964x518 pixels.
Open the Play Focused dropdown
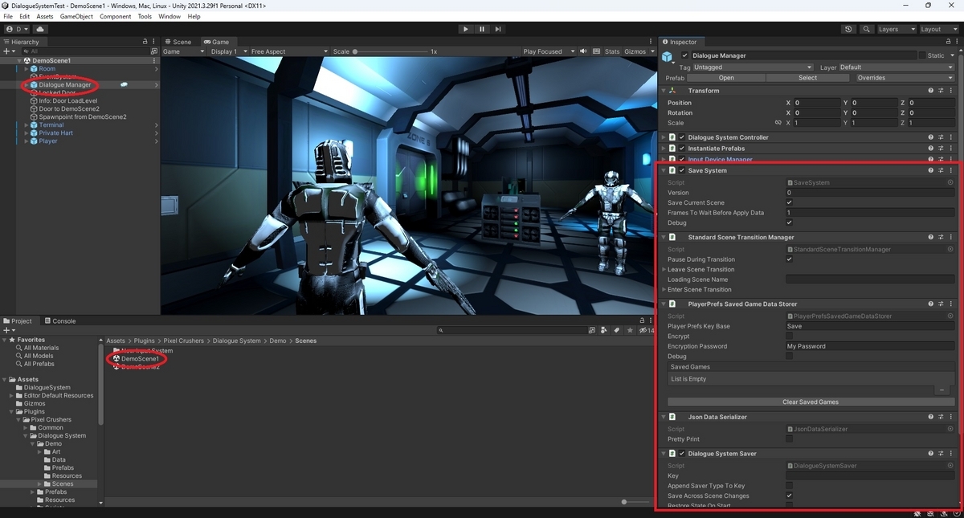pyautogui.click(x=549, y=51)
